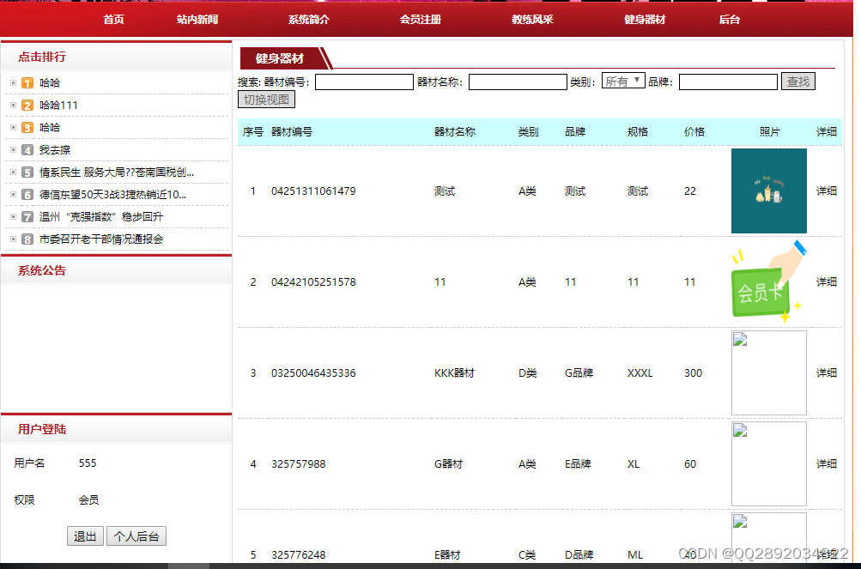Open 个人后台 from user panel
The height and width of the screenshot is (569, 861).
(x=136, y=536)
